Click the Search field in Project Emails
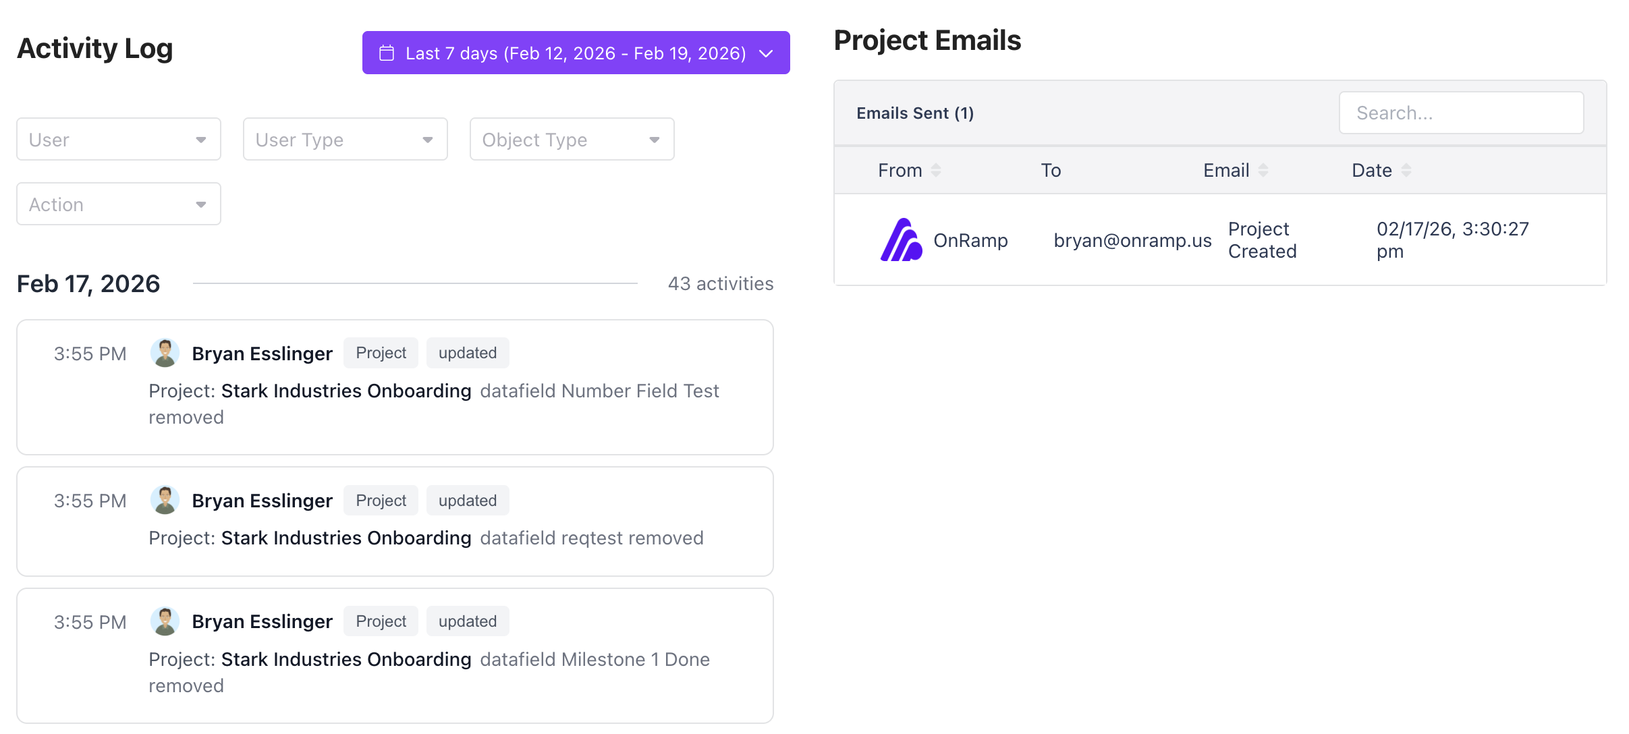 pyautogui.click(x=1461, y=113)
